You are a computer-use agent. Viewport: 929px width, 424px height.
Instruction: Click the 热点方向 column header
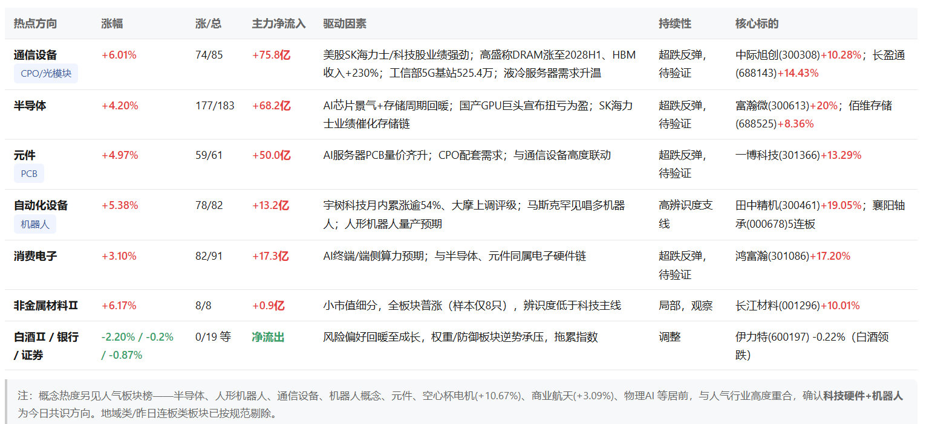coord(35,24)
